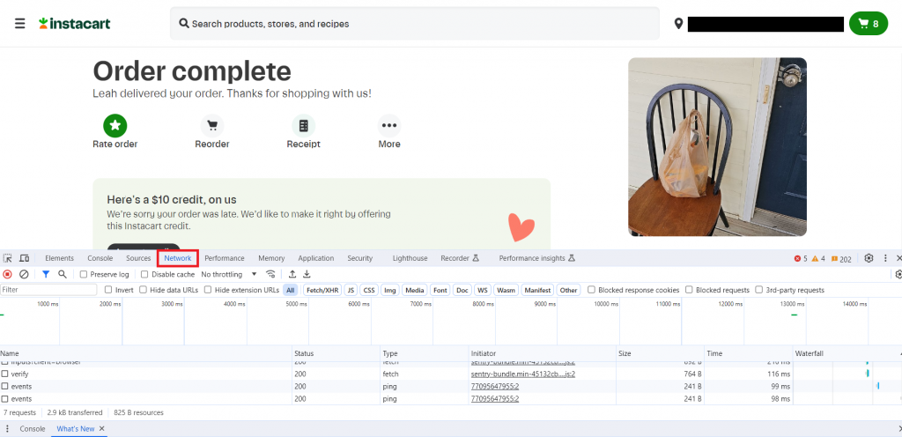Open the sentry-bundle initiator link for verify
The height and width of the screenshot is (437, 902).
coord(523,374)
